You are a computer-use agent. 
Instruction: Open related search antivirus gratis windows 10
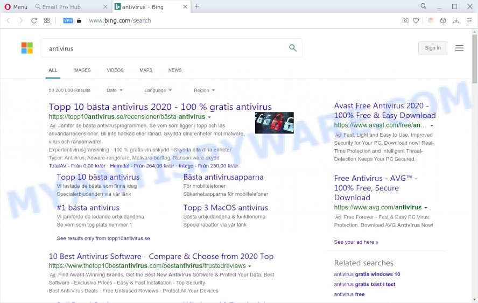point(367,274)
